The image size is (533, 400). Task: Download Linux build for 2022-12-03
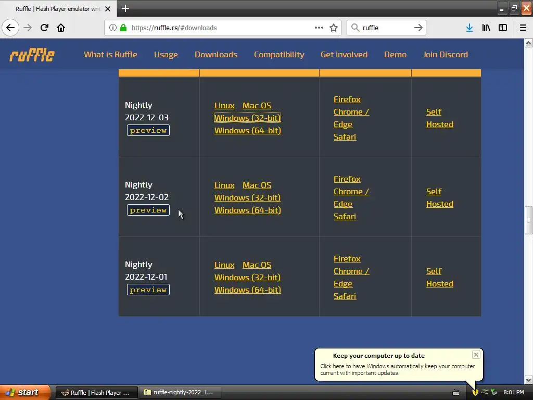(224, 105)
